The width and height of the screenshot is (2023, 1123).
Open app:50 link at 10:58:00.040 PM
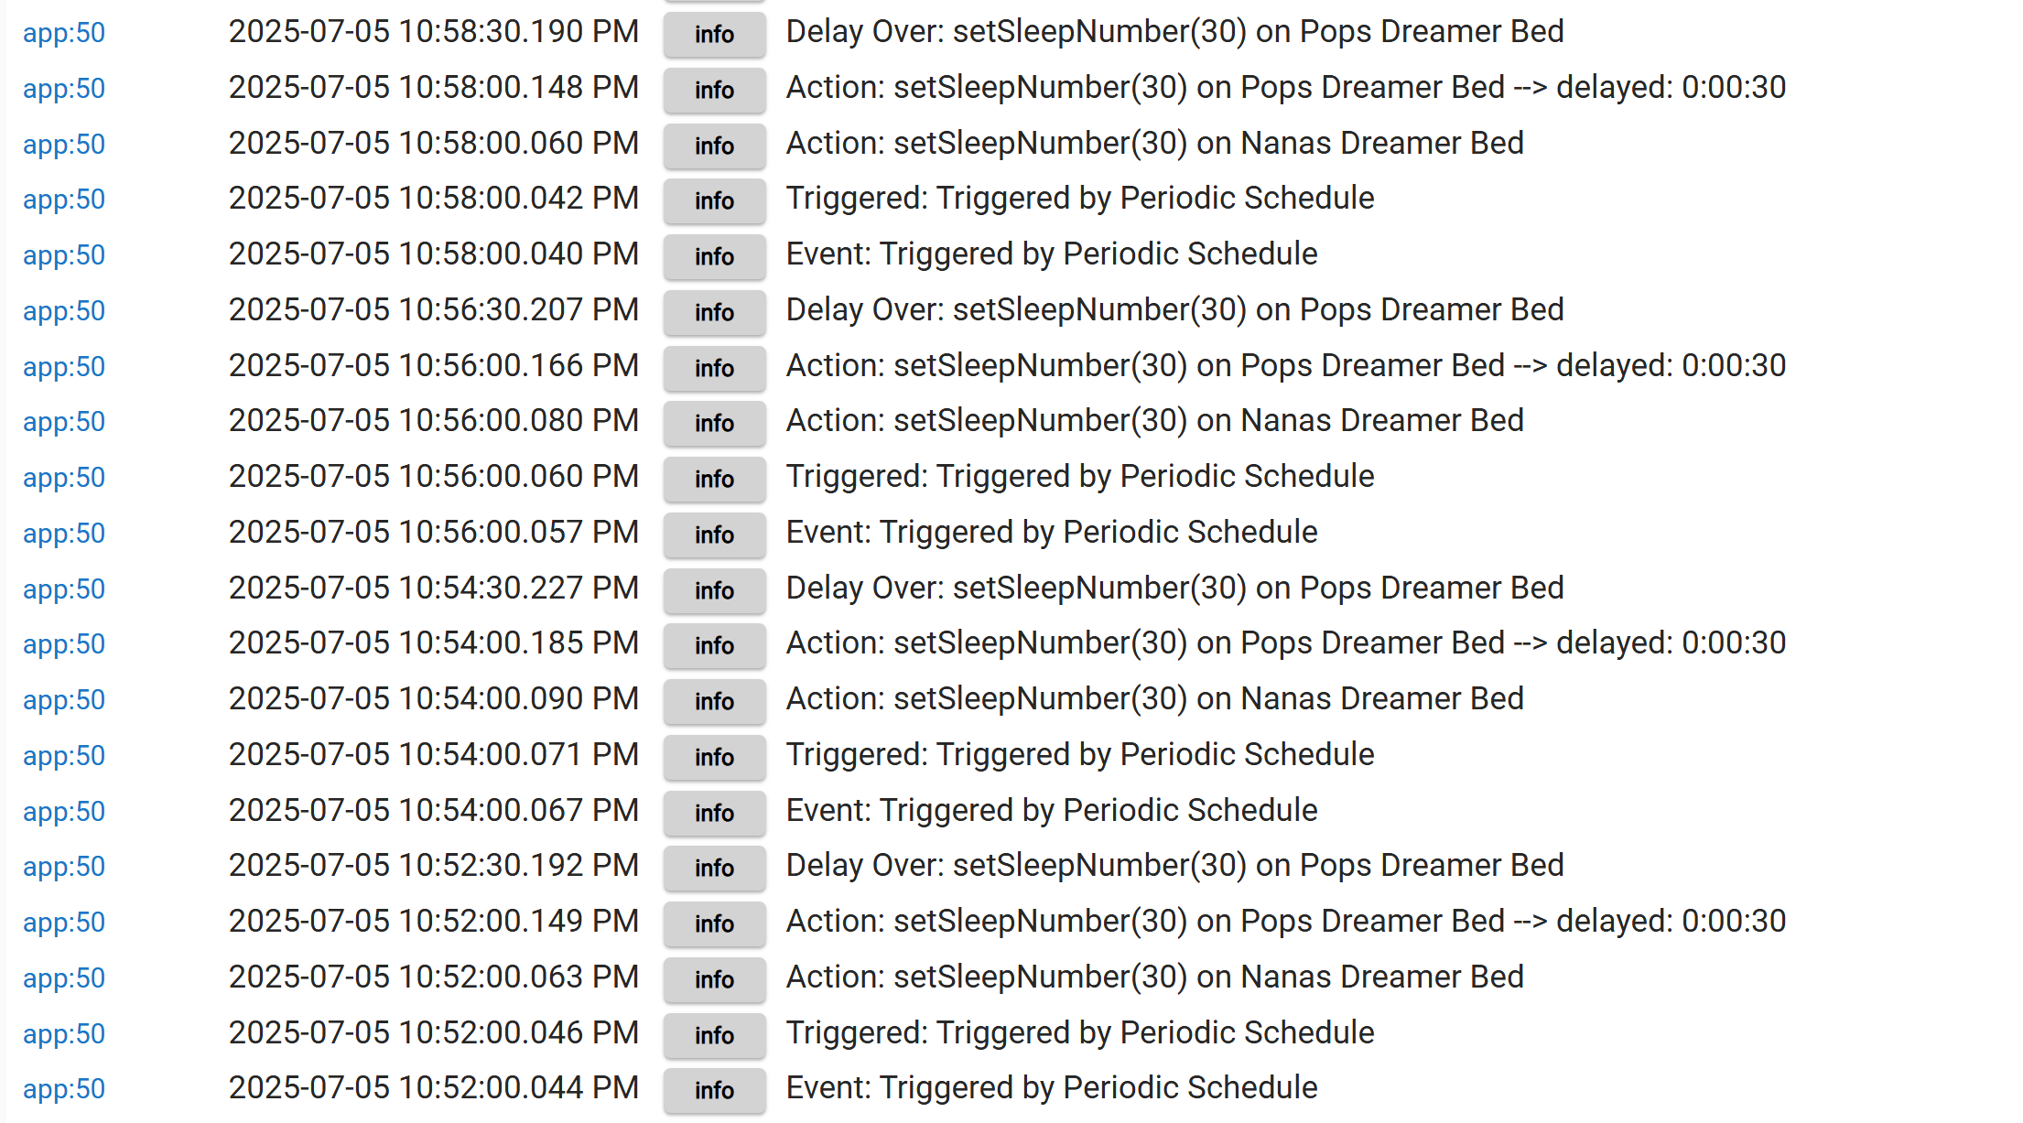coord(64,255)
